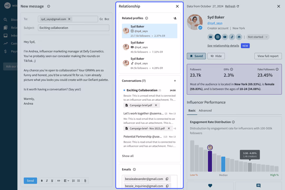The width and height of the screenshot is (285, 190).
Task: Apply underline formatting in message toolbar
Action: pyautogui.click(x=52, y=181)
